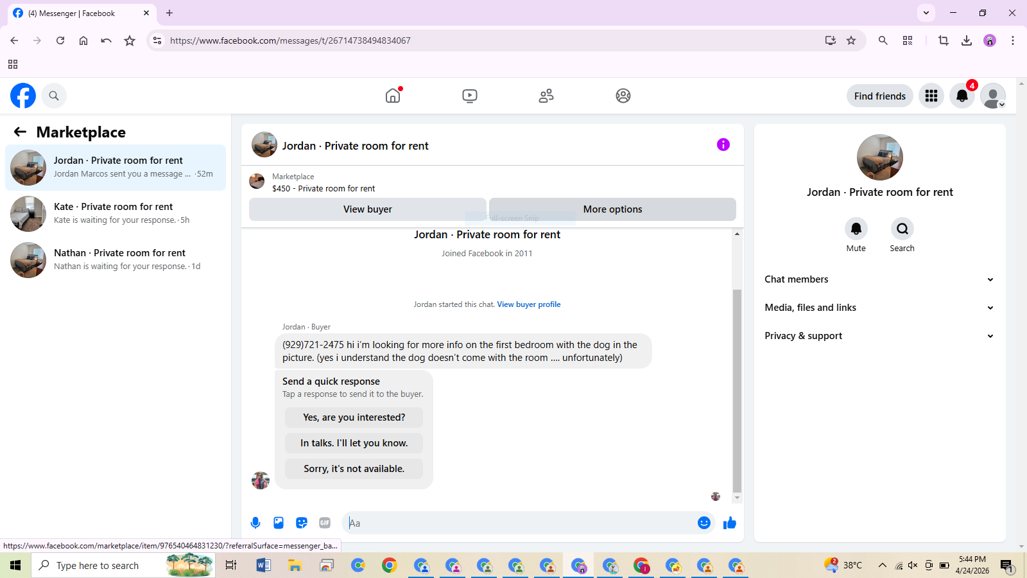The height and width of the screenshot is (578, 1027).
Task: Attach a photo using the image icon
Action: click(279, 523)
